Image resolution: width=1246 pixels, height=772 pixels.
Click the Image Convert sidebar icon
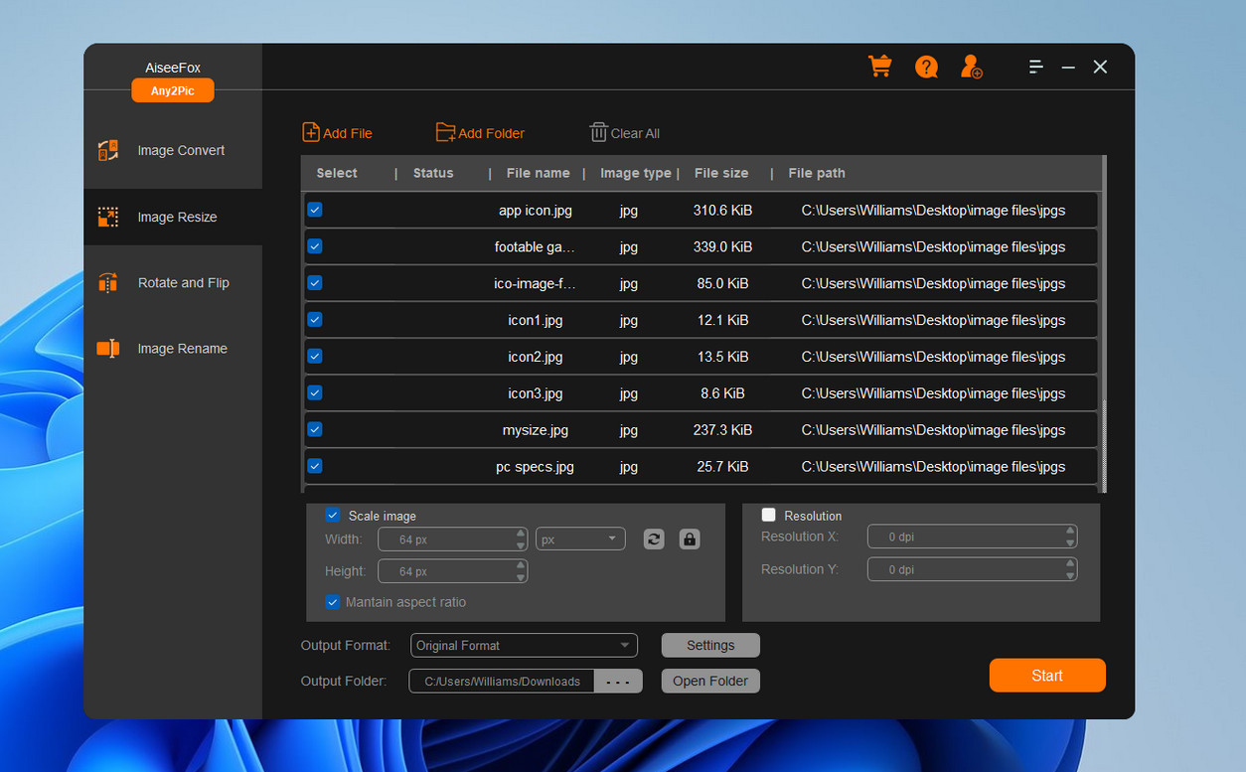108,150
